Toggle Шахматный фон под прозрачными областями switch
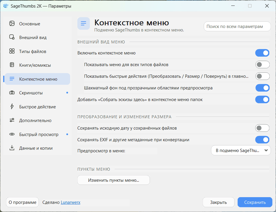 tap(262, 88)
